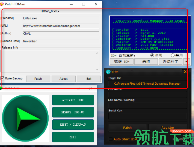Click the 破解 IDM button
The width and height of the screenshot is (194, 147).
point(122,61)
